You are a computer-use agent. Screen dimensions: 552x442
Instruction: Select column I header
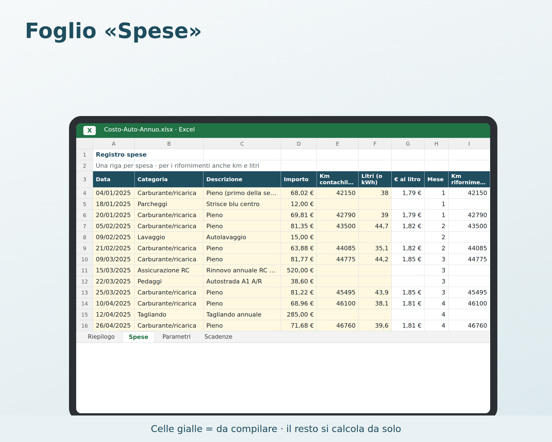(469, 144)
